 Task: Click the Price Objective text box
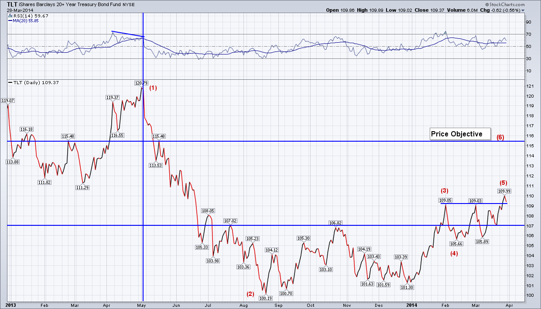(x=460, y=134)
